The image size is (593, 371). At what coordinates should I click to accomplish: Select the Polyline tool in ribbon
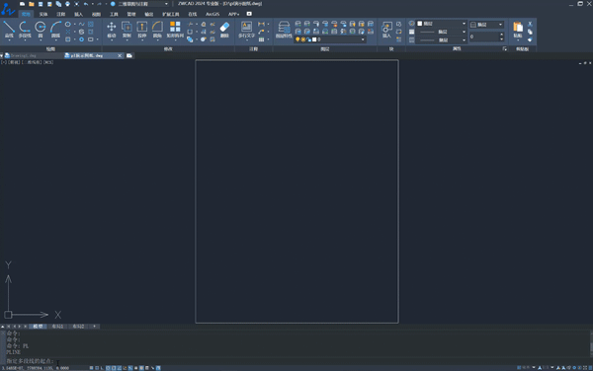coord(25,30)
